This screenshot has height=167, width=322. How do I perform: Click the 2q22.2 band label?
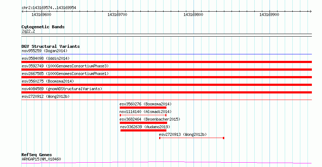pyautogui.click(x=28, y=31)
